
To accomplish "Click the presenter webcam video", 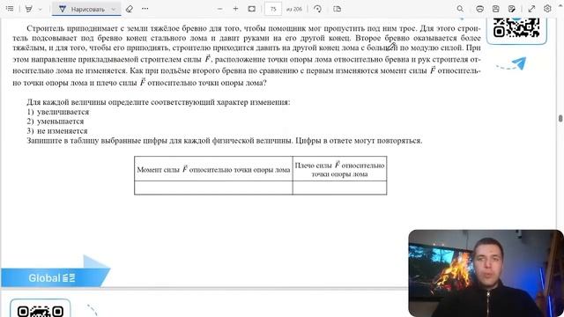I will (486, 273).
